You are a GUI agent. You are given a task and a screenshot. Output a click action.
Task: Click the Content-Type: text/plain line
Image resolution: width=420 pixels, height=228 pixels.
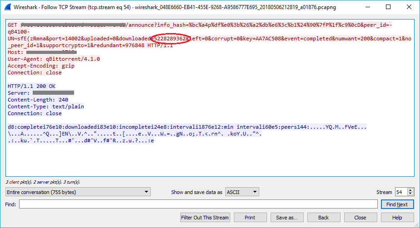[46, 107]
